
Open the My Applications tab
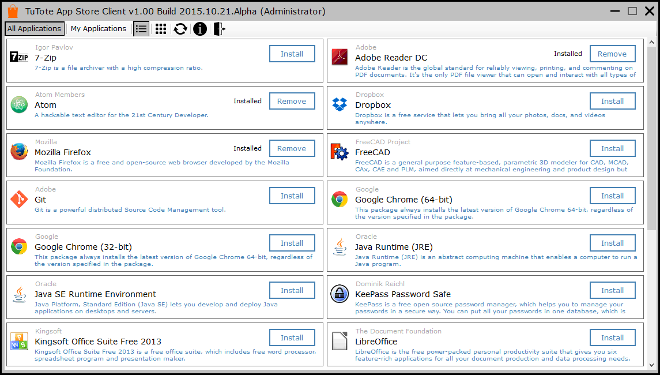[x=99, y=29]
